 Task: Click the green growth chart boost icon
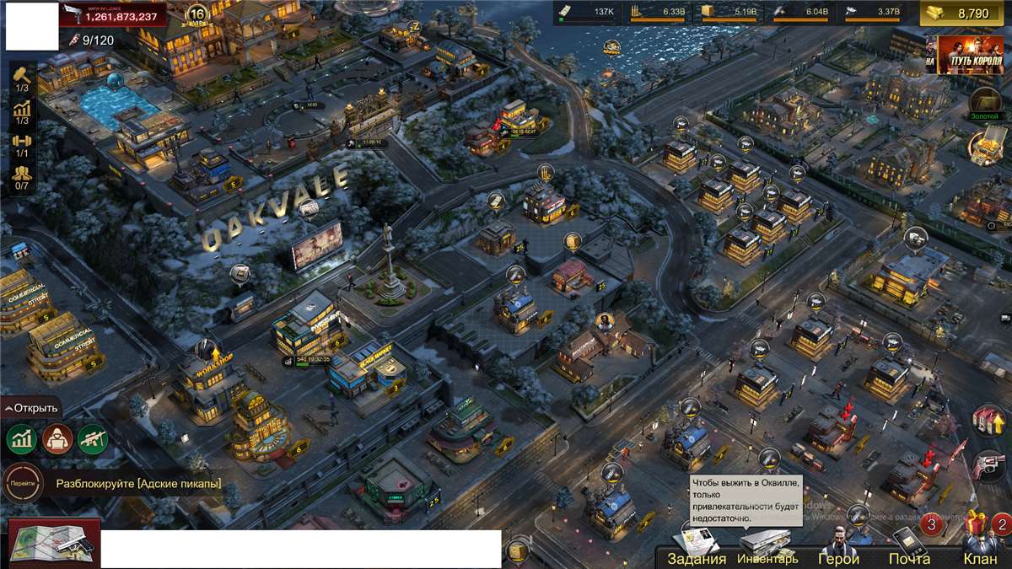21,439
